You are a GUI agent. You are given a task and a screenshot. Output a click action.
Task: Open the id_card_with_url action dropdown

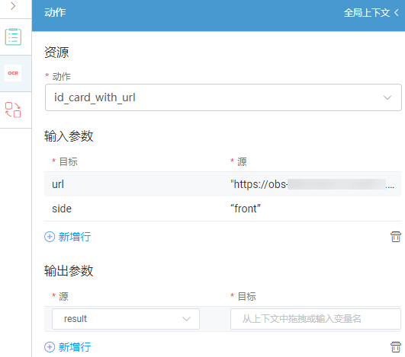point(223,97)
